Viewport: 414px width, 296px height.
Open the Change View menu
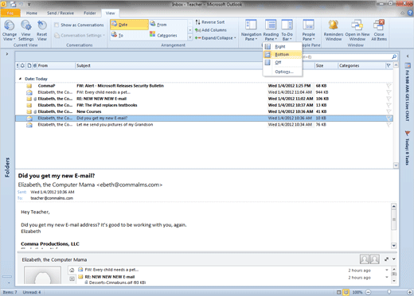pyautogui.click(x=10, y=31)
